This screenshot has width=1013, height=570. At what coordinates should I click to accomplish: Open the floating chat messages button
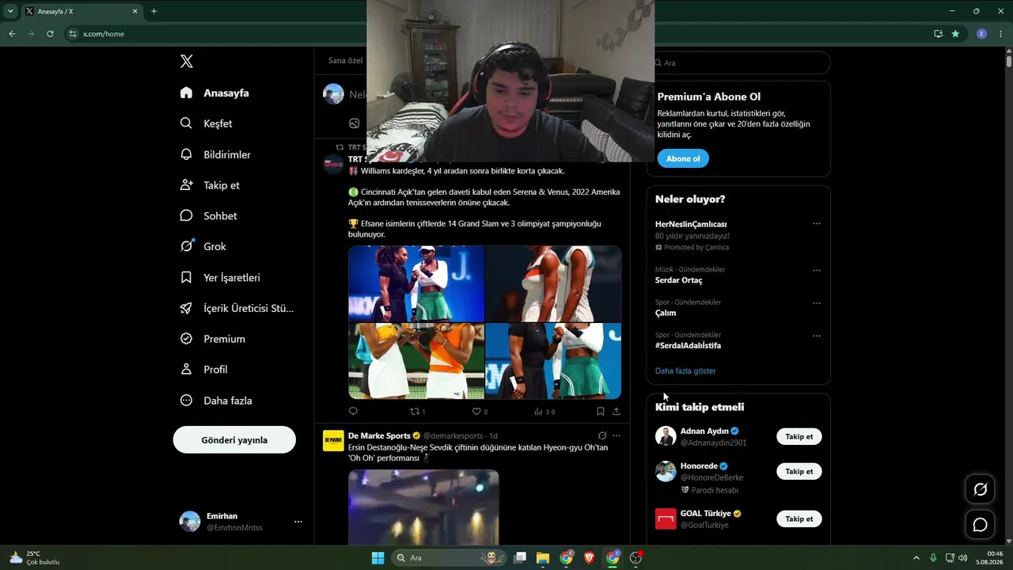coord(980,525)
